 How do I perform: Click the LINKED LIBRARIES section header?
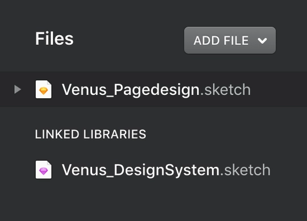pyautogui.click(x=90, y=134)
